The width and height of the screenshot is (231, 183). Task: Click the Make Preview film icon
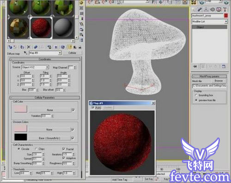click(x=81, y=24)
